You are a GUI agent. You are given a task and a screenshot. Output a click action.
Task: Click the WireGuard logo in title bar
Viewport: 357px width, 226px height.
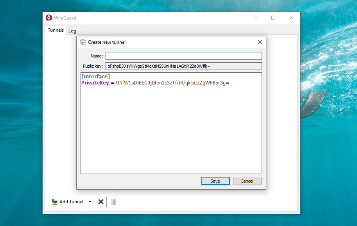tap(49, 18)
